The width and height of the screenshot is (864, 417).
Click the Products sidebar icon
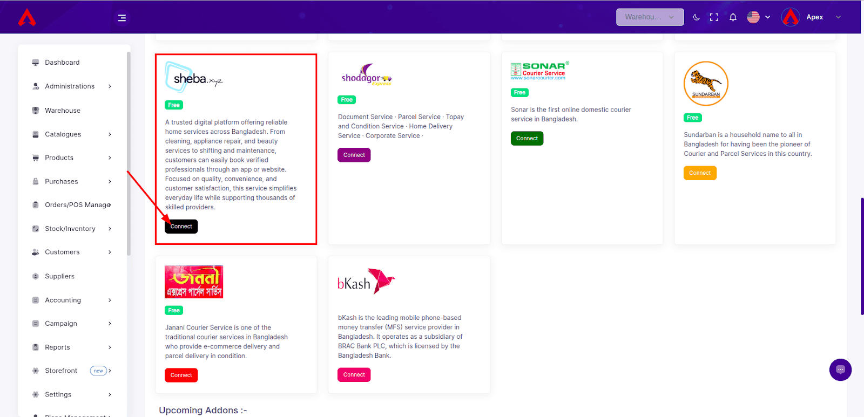pos(36,158)
